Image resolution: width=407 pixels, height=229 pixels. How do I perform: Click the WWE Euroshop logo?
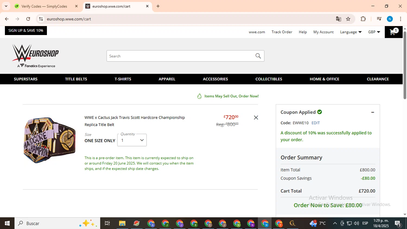(35, 56)
